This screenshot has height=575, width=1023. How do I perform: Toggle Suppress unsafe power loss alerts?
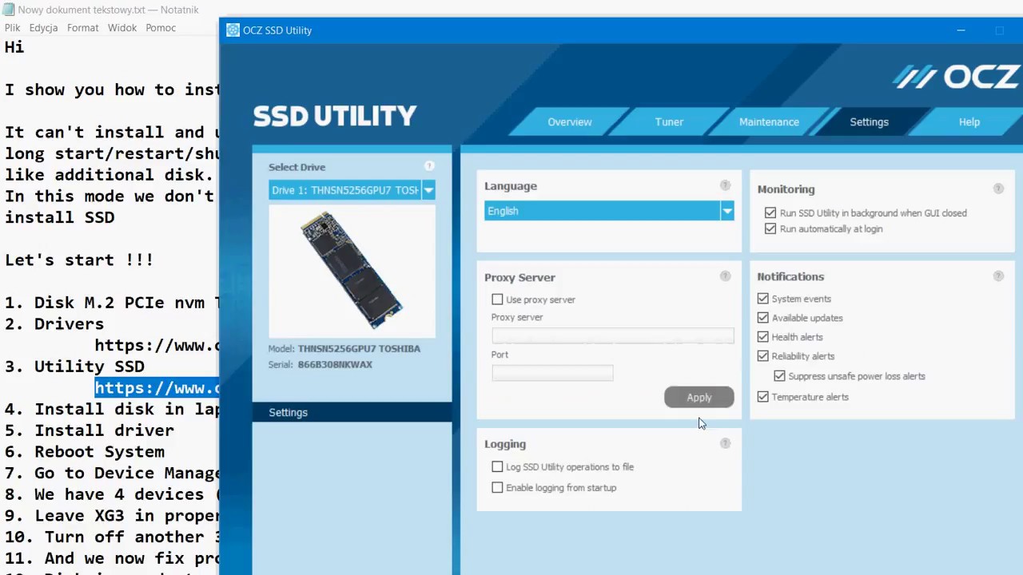(779, 375)
